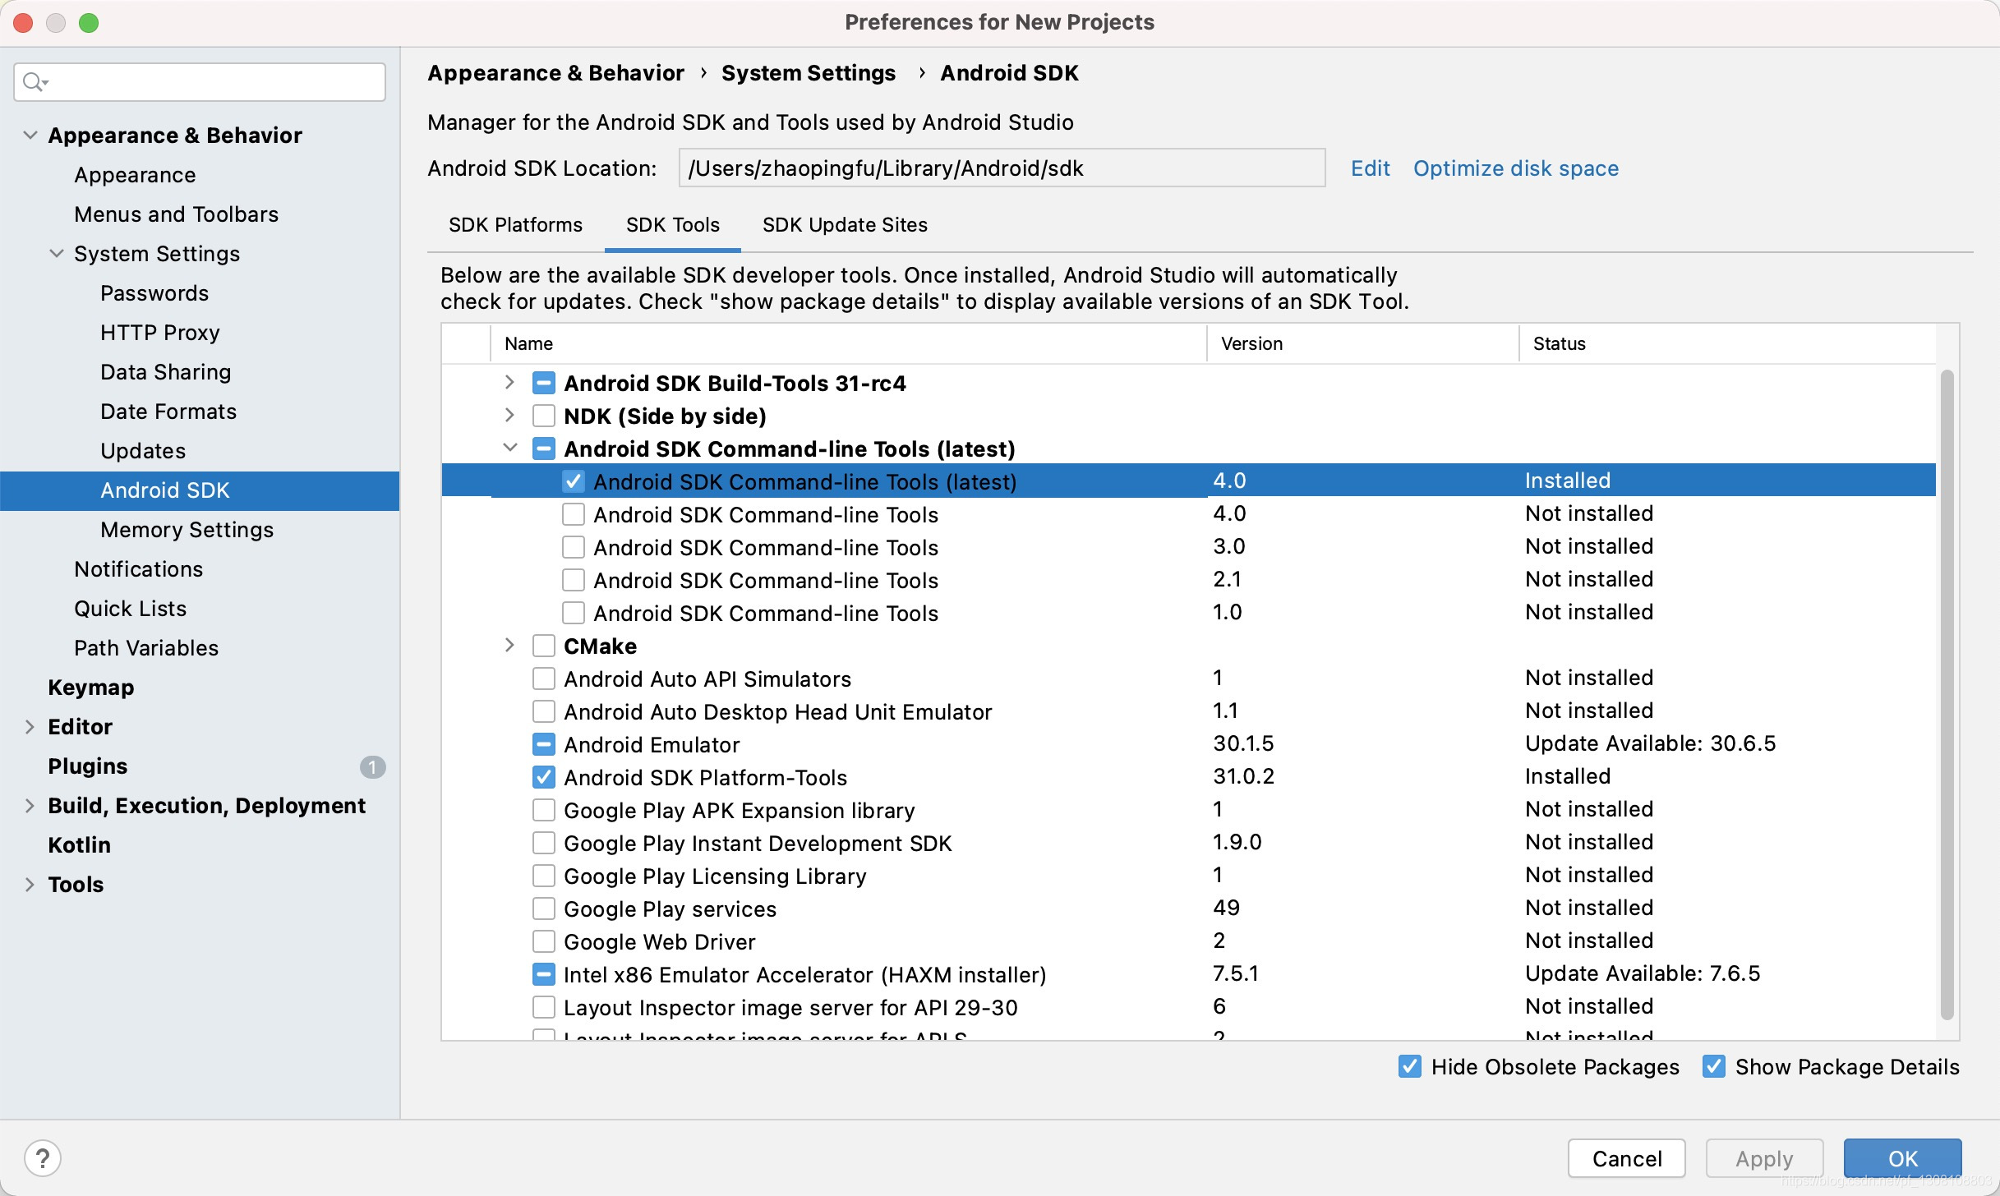Click 'Update Available: 7.6.5' status text
This screenshot has height=1196, width=2000.
coord(1643,973)
